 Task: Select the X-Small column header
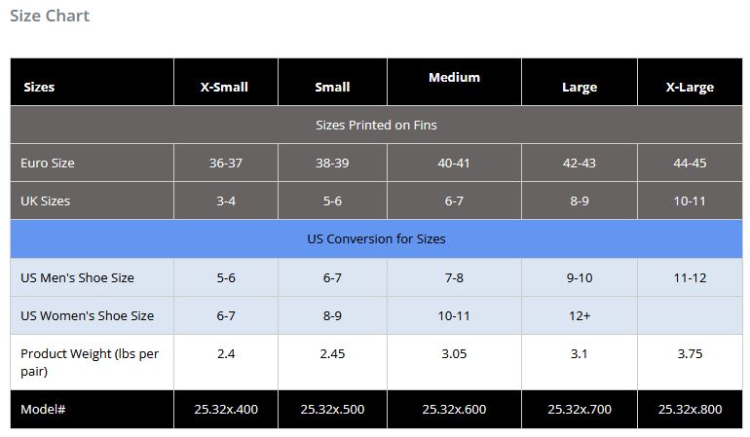click(224, 87)
